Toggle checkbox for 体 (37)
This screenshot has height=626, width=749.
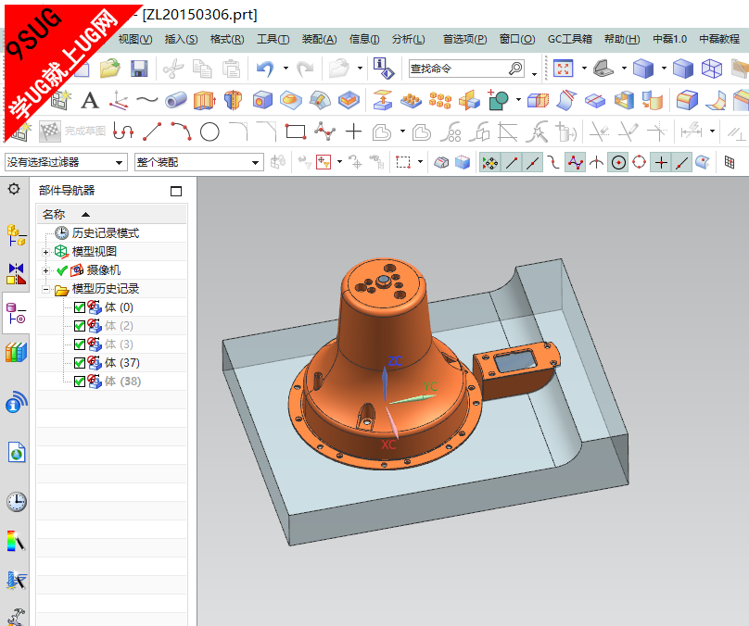80,363
